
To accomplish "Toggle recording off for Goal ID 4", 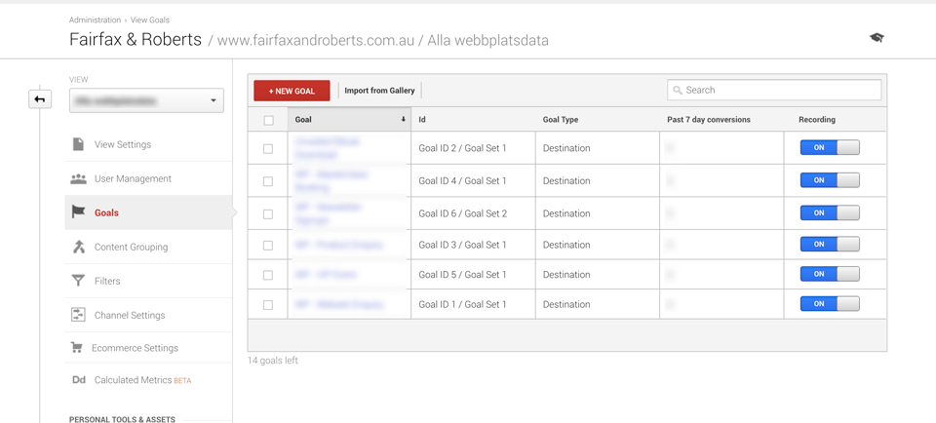I will [830, 180].
